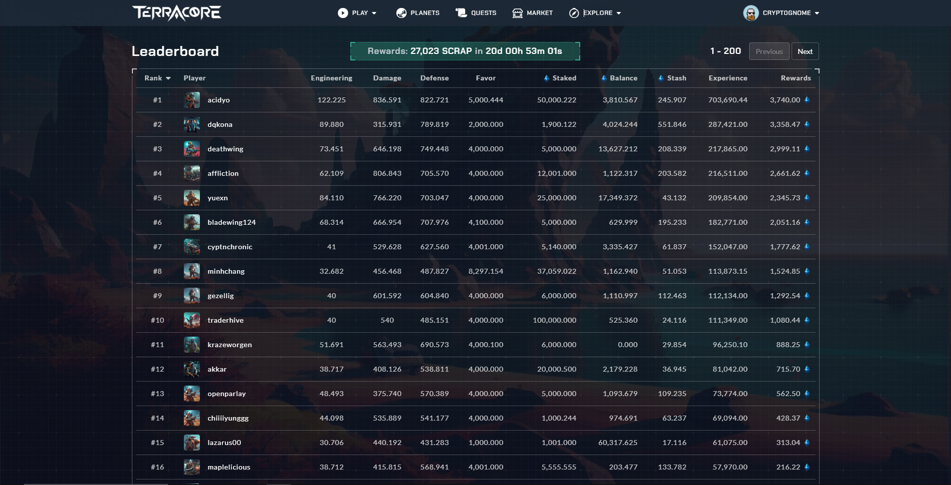Click the CRYPTOGNOME profile avatar
This screenshot has height=485, width=951.
[x=751, y=13]
